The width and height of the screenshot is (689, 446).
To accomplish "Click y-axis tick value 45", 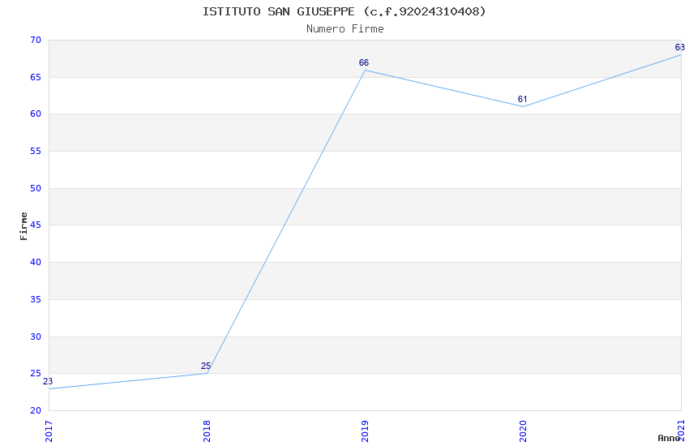I will click(36, 225).
